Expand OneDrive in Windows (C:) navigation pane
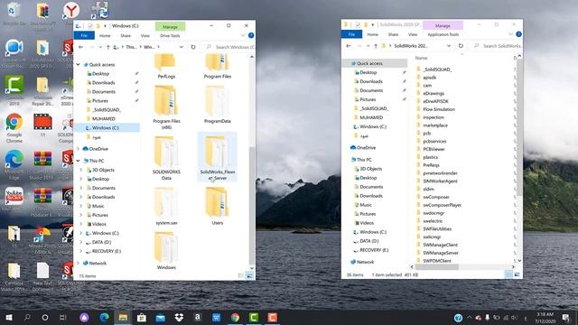 [x=79, y=149]
